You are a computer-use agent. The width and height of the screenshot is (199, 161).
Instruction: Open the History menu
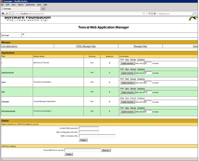[21, 5]
